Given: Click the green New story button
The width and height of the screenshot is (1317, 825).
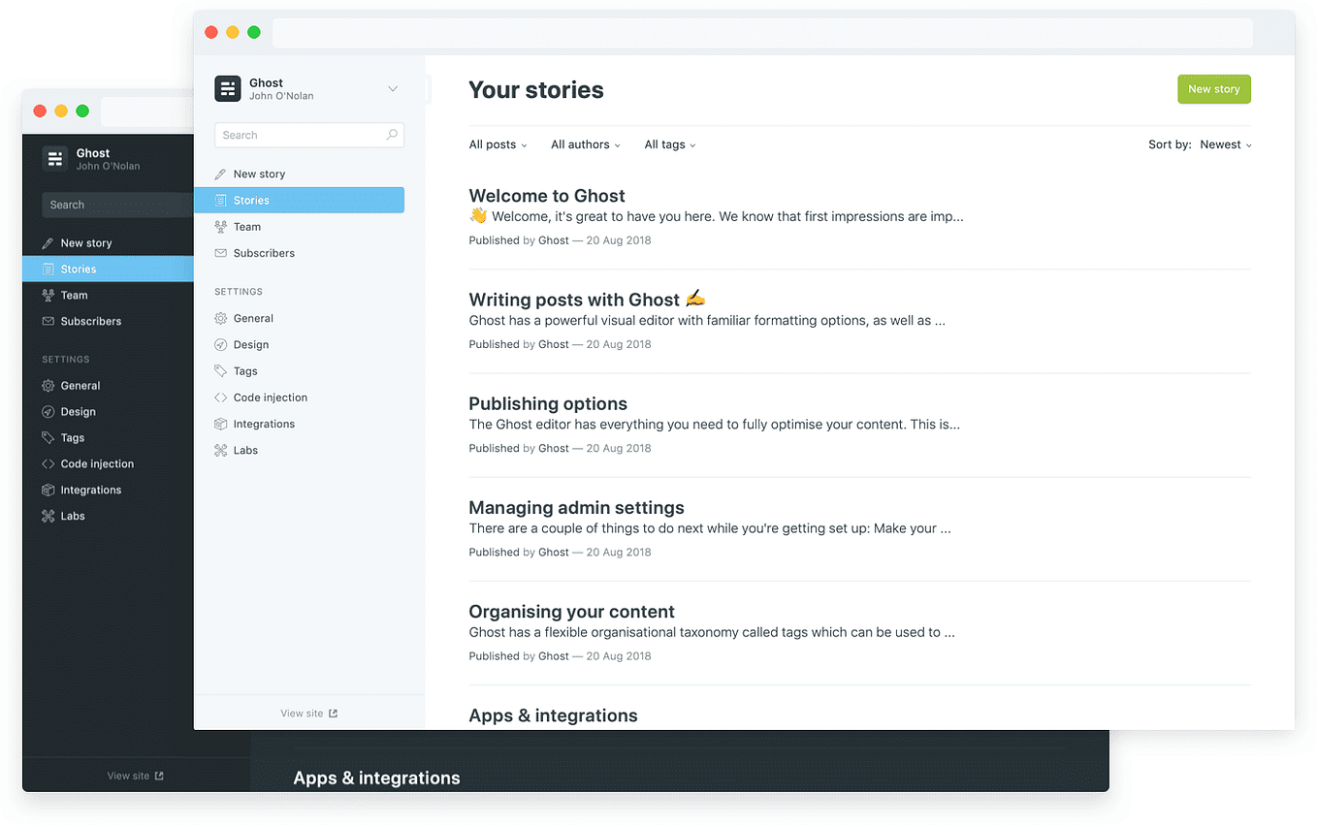Looking at the screenshot, I should click(1213, 88).
